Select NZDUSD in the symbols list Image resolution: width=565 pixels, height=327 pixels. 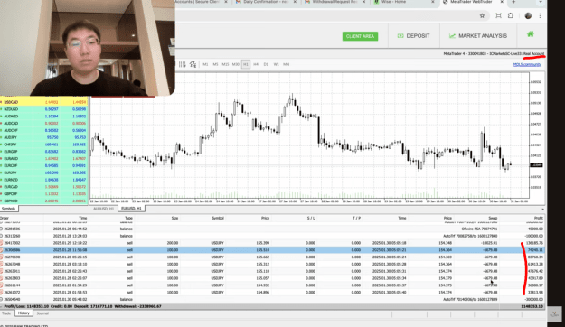tap(43, 109)
